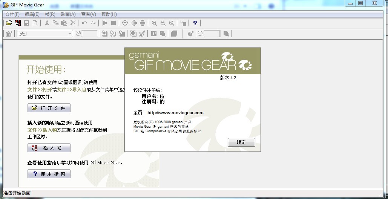
Task: Play the animation preview
Action: [105, 23]
